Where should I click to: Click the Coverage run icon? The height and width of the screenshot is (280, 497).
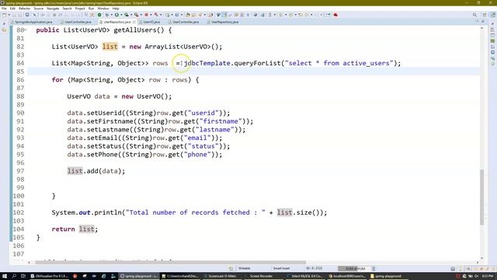pos(126,15)
